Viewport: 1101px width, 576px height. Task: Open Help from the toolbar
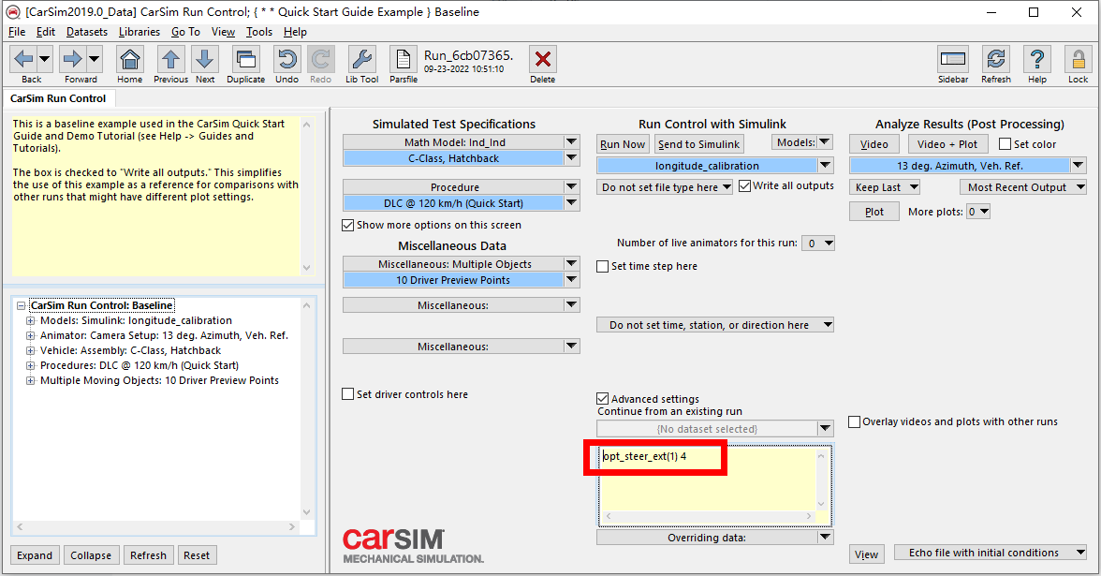1037,59
